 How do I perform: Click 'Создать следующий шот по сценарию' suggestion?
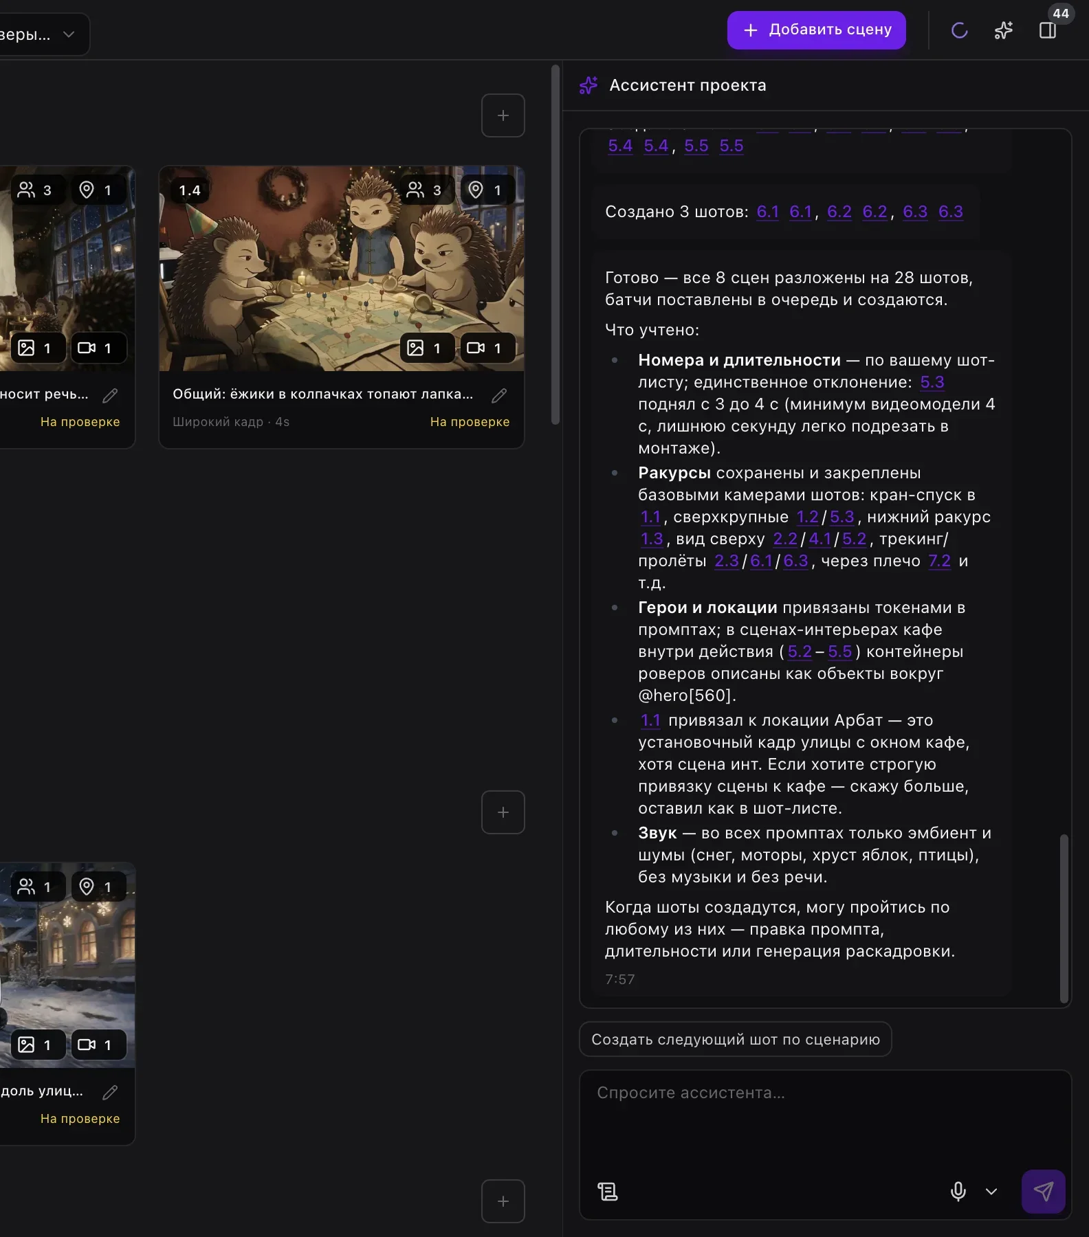(736, 1039)
